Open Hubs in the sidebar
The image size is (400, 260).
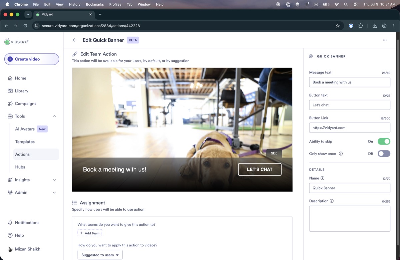20,167
